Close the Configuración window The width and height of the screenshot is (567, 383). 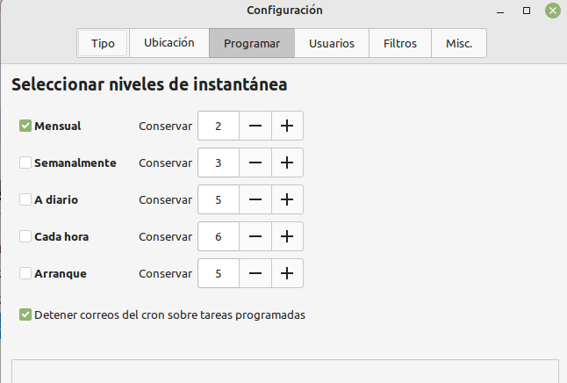pos(553,11)
